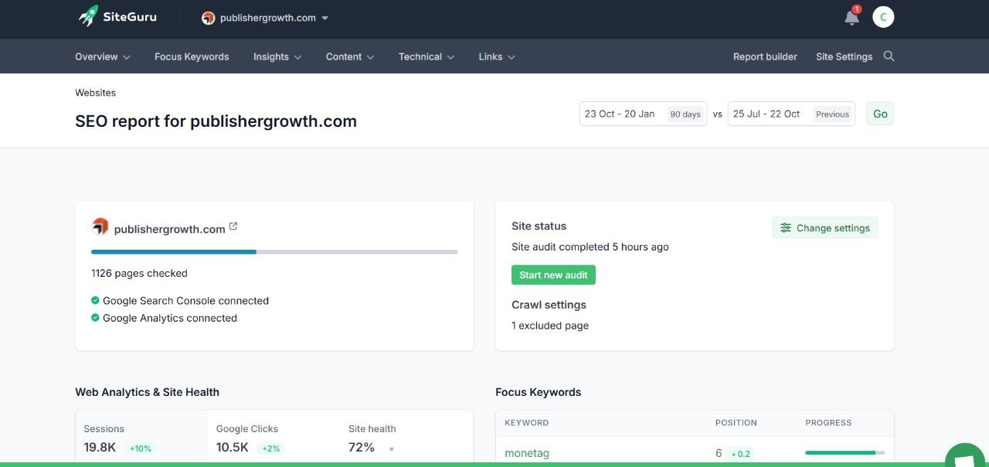This screenshot has height=467, width=989.
Task: Click the 0.2 position change badge
Action: pyautogui.click(x=740, y=454)
